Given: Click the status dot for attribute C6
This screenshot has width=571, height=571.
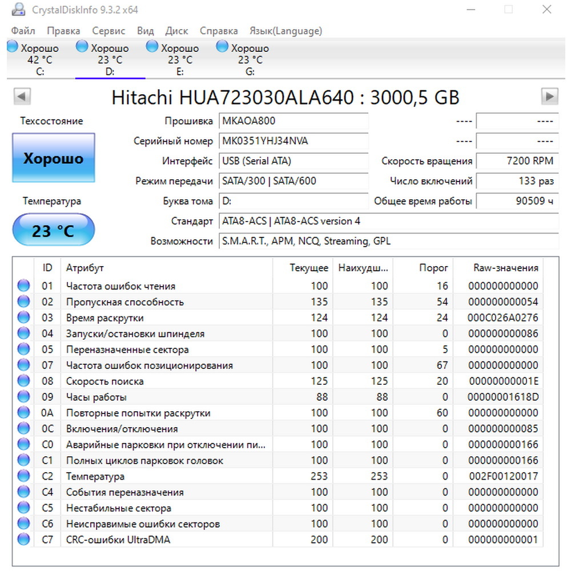Looking at the screenshot, I should tap(23, 523).
